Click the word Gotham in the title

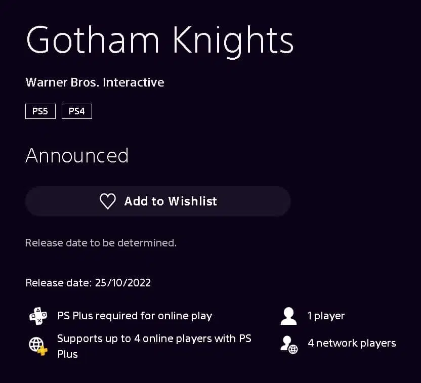click(93, 40)
